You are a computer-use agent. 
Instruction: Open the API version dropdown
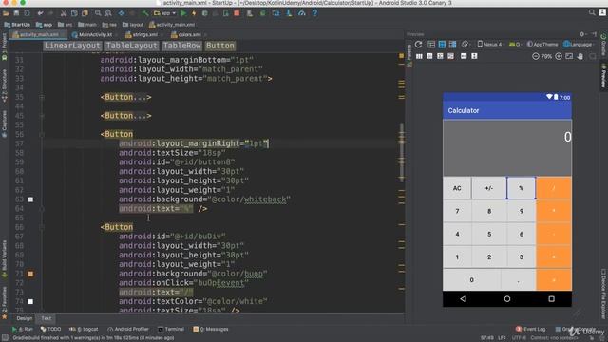(515, 45)
